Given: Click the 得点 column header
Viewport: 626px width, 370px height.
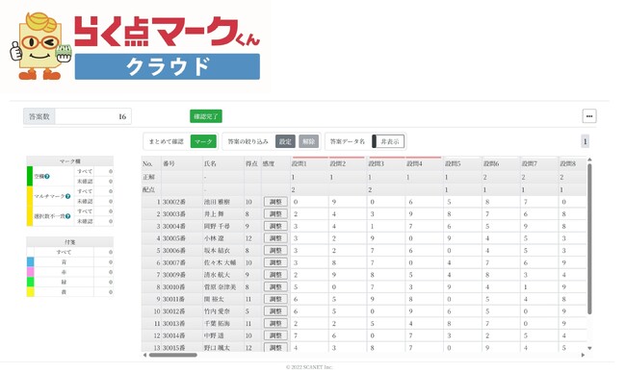Looking at the screenshot, I should [251, 163].
